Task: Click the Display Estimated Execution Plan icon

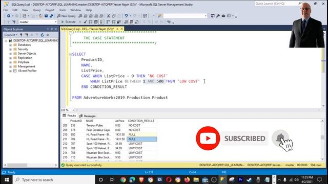Action: [90, 21]
